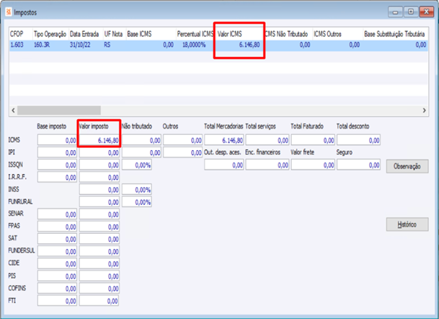Click the IPI Não tributado field
The image size is (439, 319).
(x=141, y=152)
